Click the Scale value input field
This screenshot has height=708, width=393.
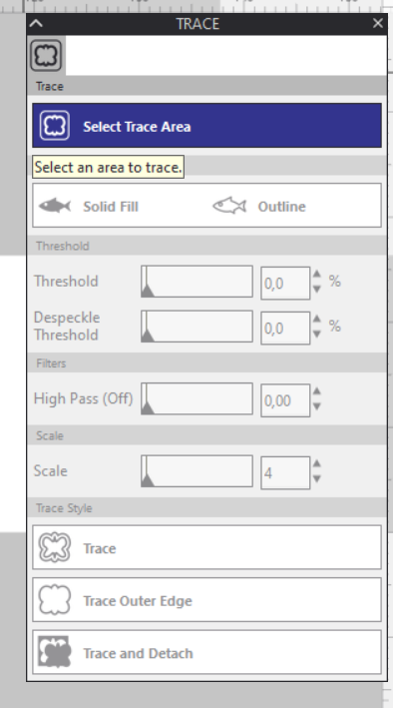coord(285,472)
